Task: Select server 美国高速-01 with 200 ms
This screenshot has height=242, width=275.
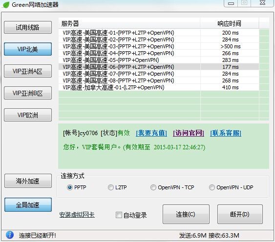Action: click(x=159, y=33)
